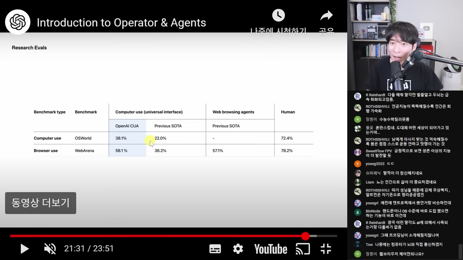
Task: Click the avatar of 장원이's 웹브라우저 제어만되나요 message
Action: 358,254
